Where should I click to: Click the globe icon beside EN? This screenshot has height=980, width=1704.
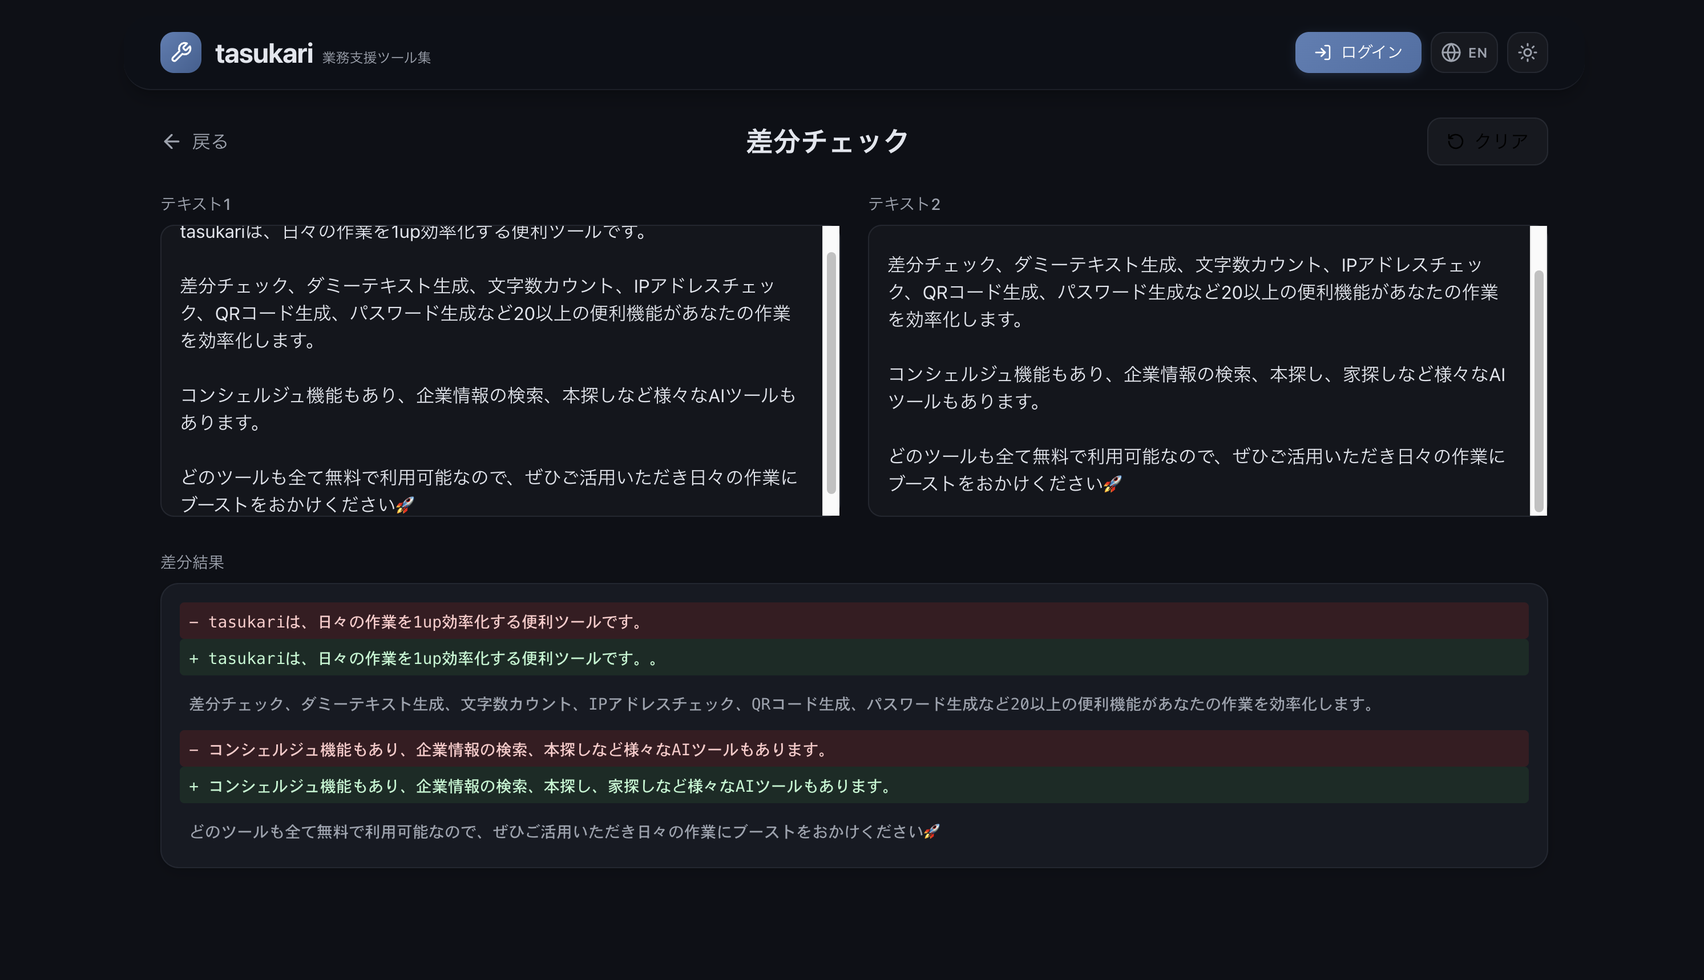[1451, 52]
